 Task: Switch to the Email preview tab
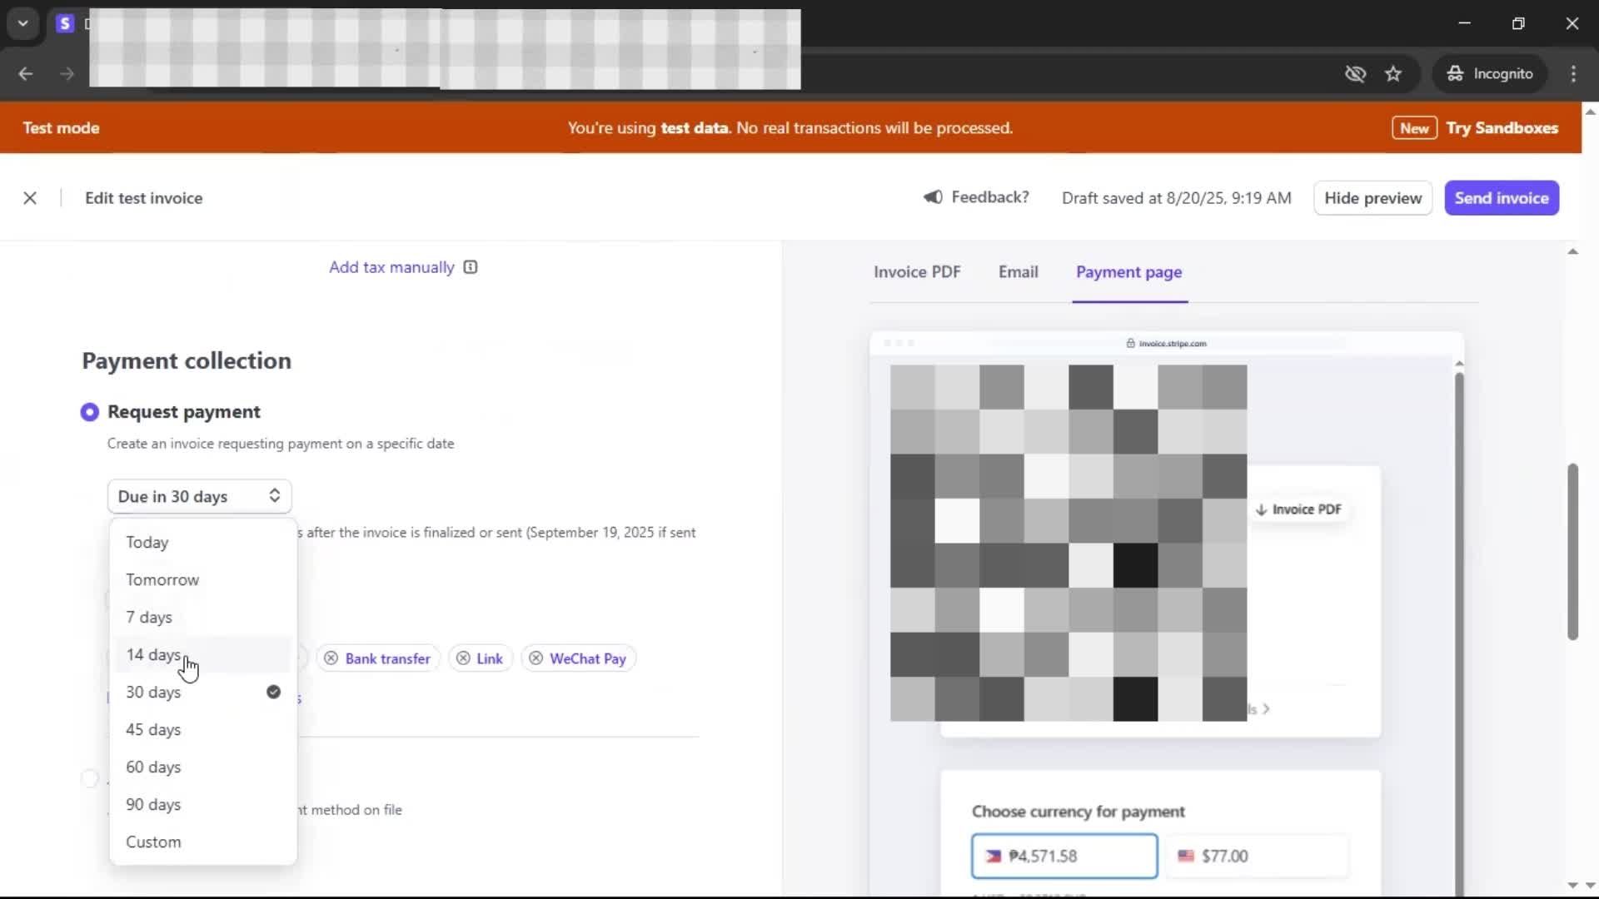[1018, 272]
